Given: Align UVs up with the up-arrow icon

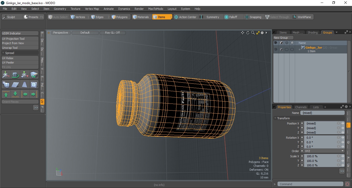Looking at the screenshot, I should click(x=6, y=94).
